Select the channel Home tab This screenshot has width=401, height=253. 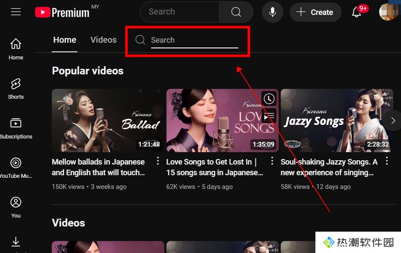coord(64,40)
